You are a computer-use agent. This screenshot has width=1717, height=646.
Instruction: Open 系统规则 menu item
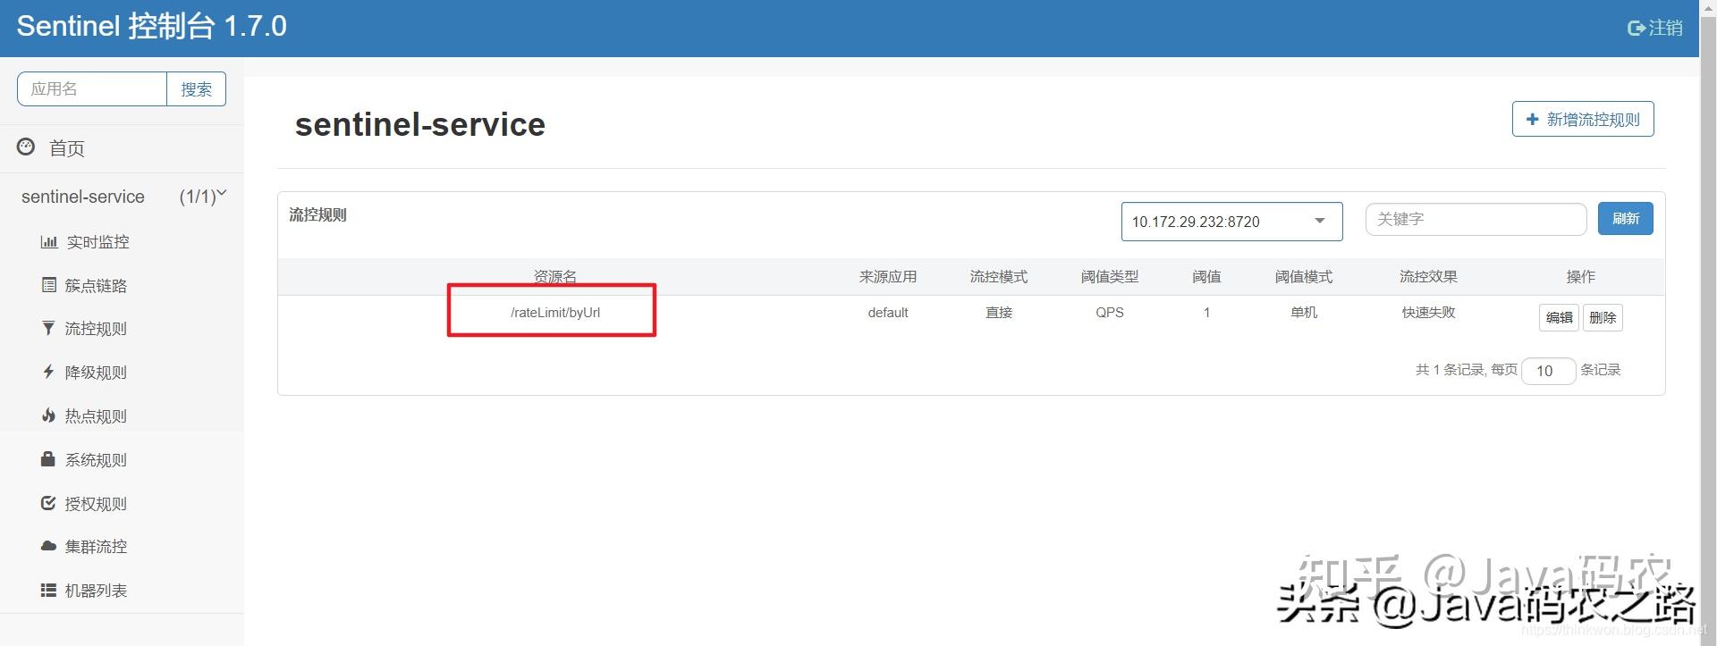[x=96, y=459]
